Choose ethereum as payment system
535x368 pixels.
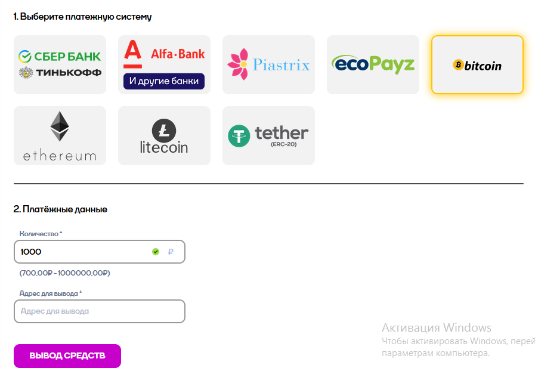pyautogui.click(x=60, y=135)
